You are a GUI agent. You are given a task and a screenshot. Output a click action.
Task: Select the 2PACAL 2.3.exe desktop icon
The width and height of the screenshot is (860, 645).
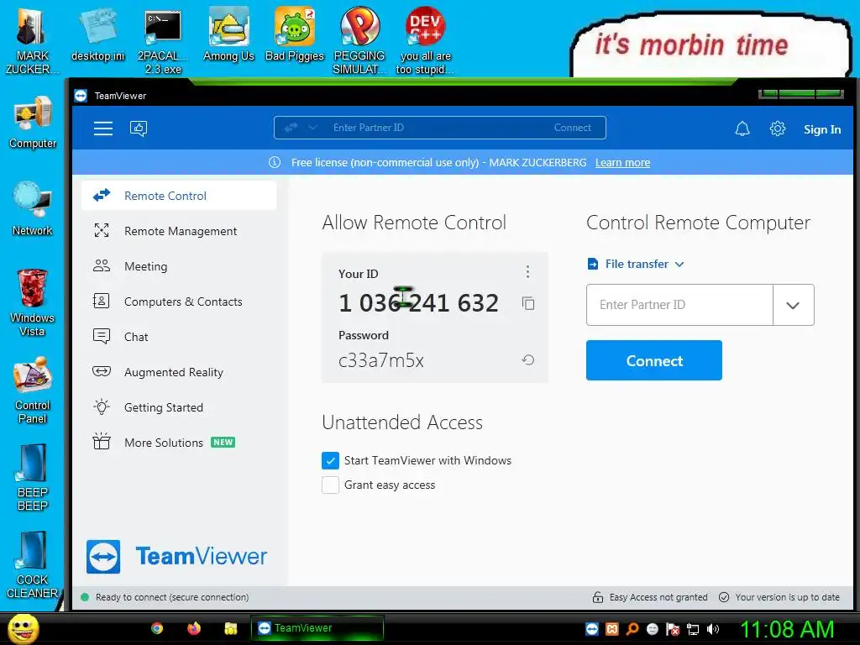coord(163,42)
